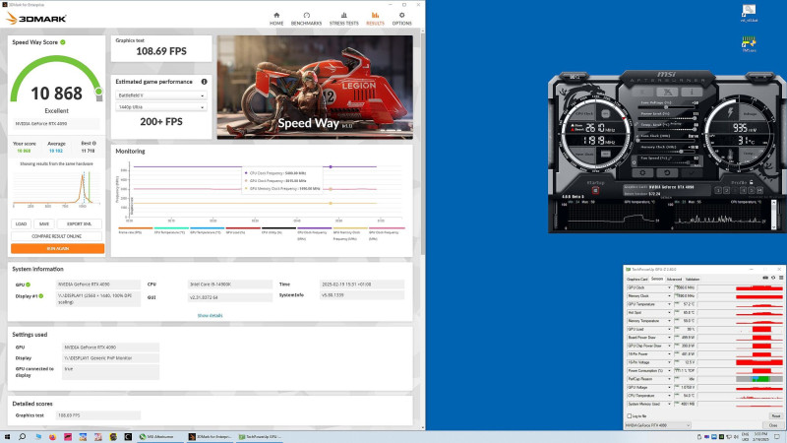
Task: Select Afterburner profile slot 2
Action: point(726,190)
